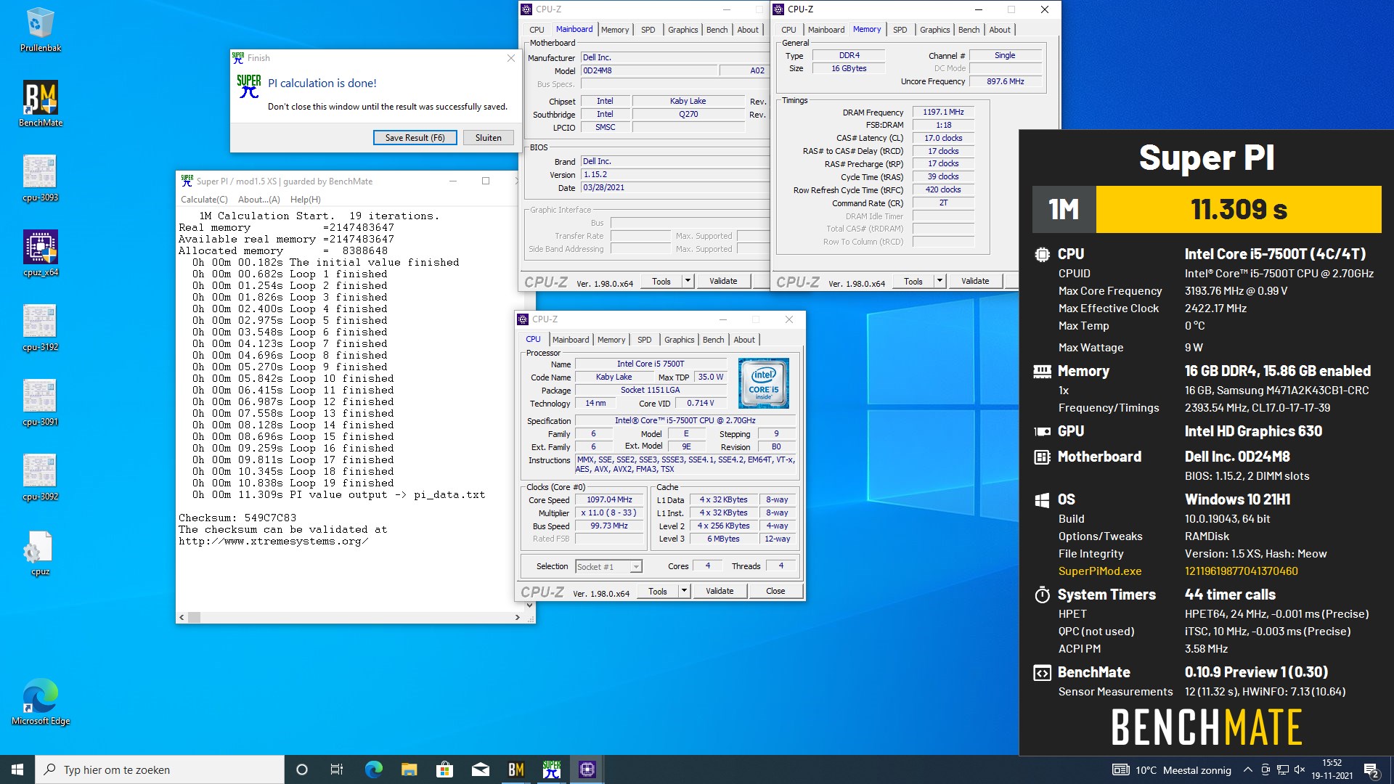1394x784 pixels.
Task: Open File Explorer from taskbar
Action: 409,769
